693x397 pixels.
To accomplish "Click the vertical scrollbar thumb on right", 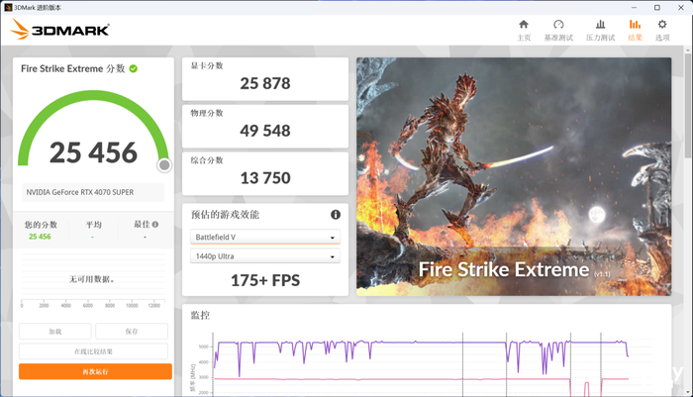I will [x=688, y=104].
